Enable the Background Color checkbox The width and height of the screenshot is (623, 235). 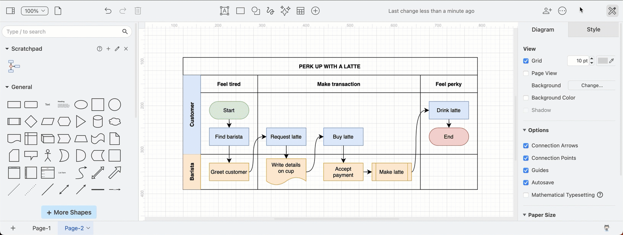[526, 98]
